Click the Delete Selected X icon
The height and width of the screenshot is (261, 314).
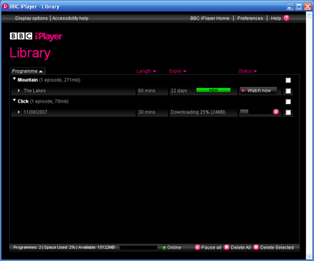[256, 247]
